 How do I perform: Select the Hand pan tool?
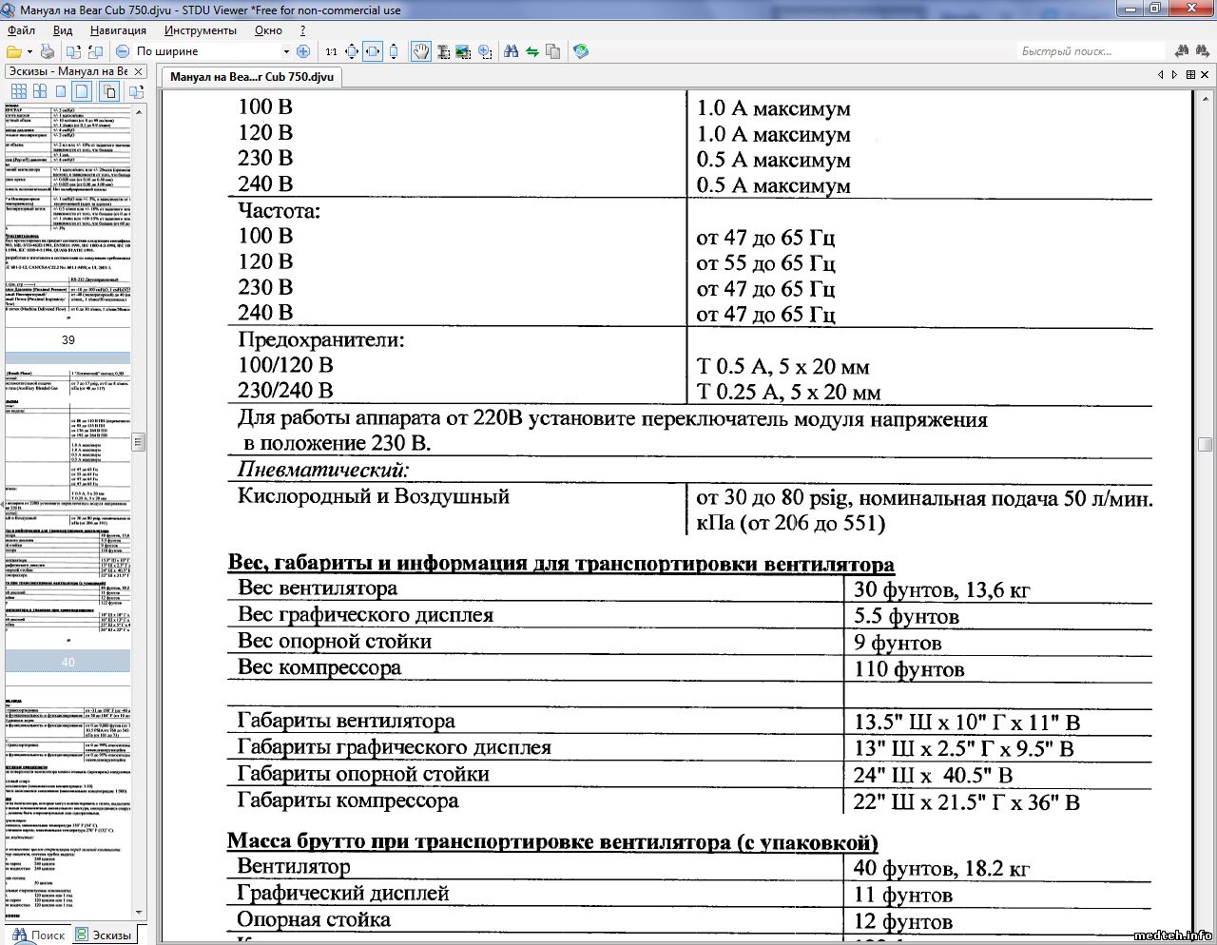point(420,51)
